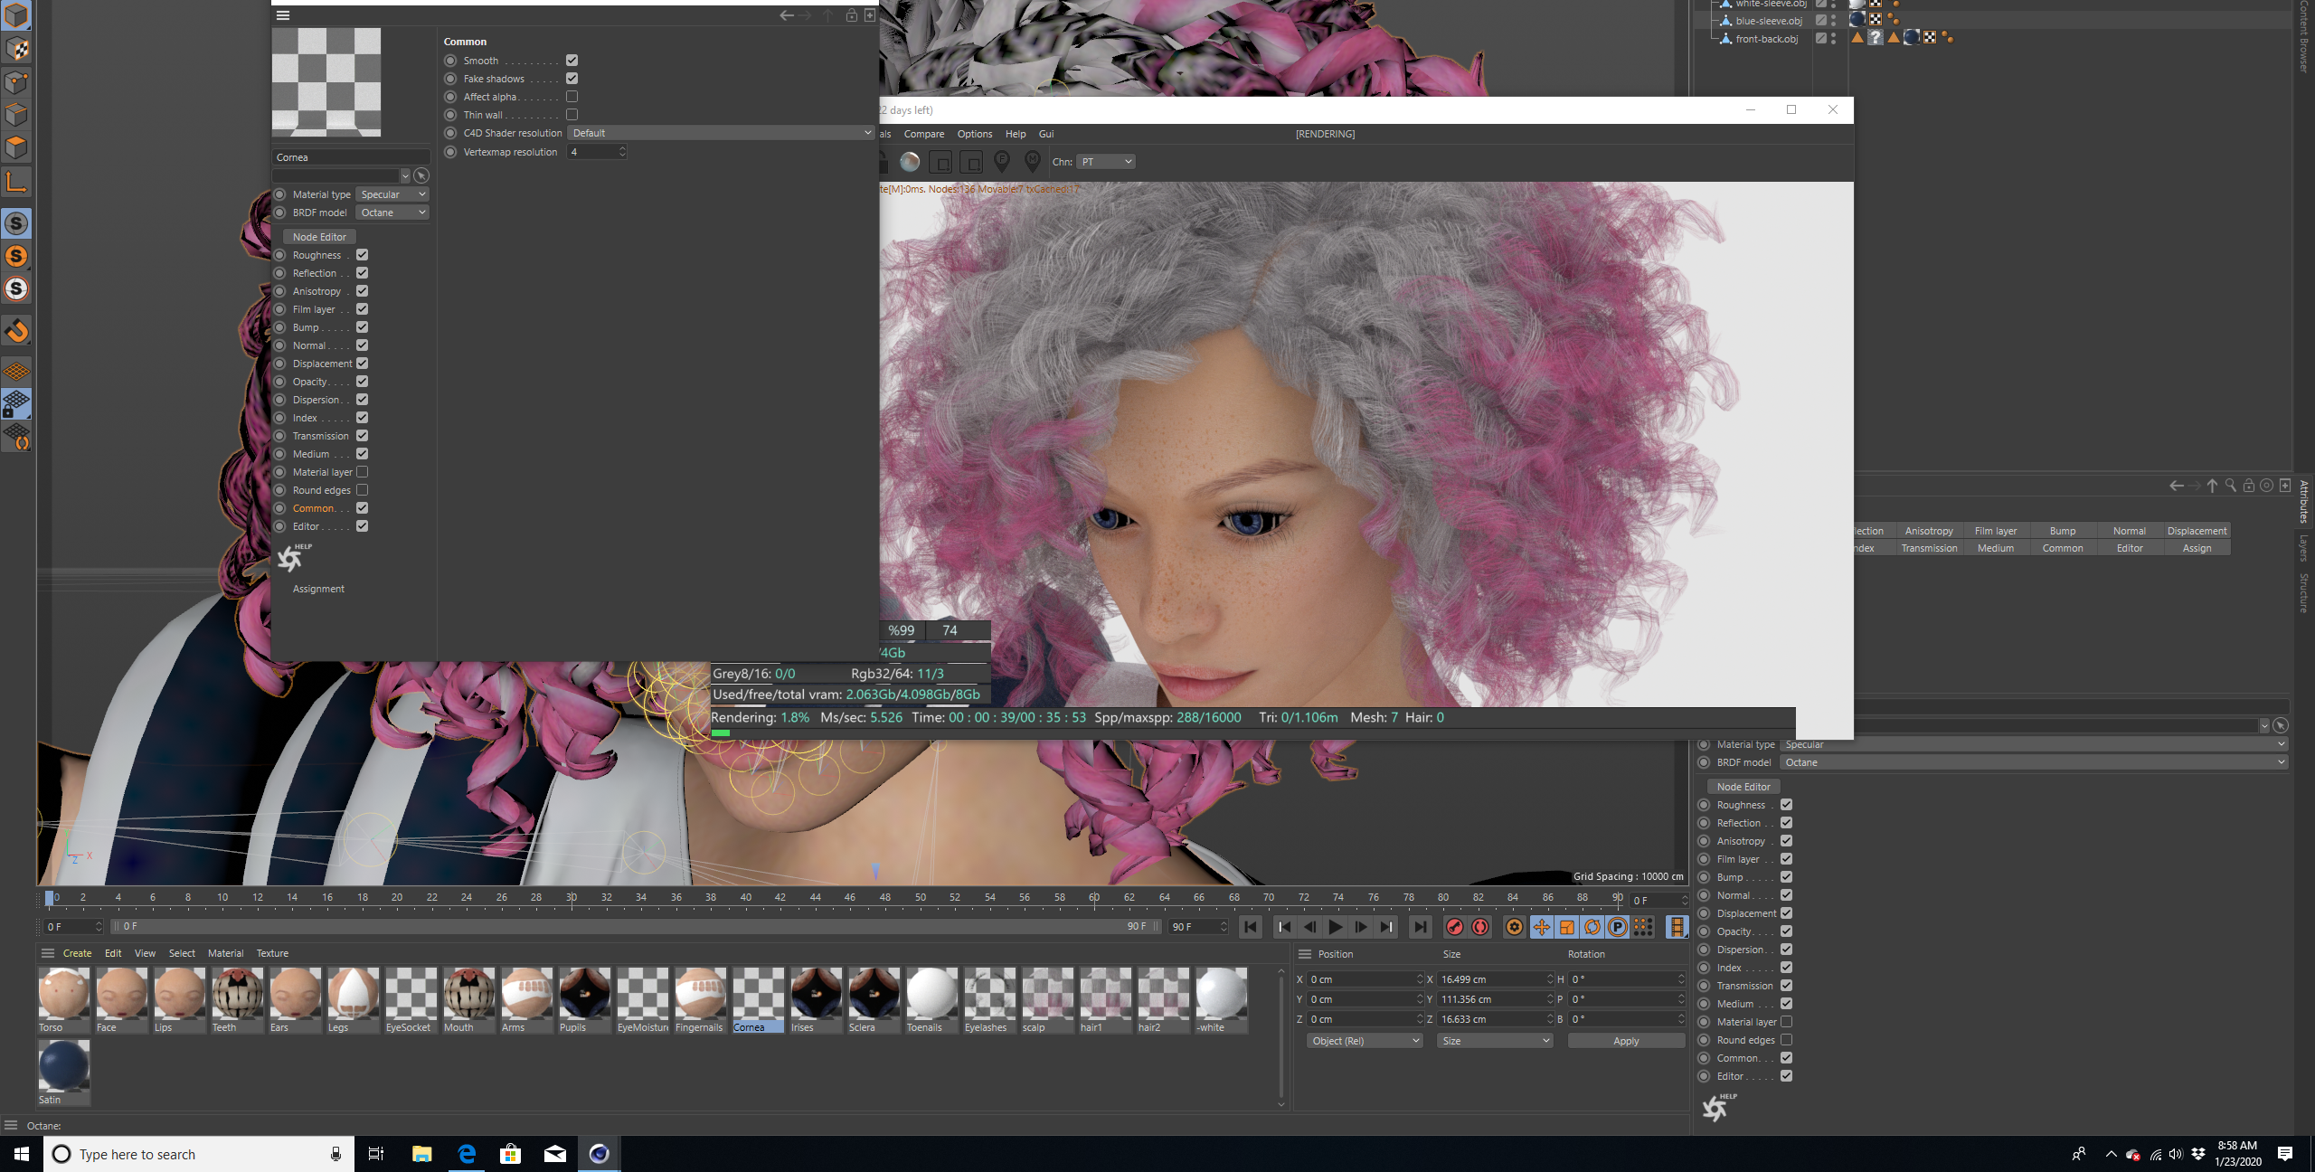Open the Chn PT channel dropdown
Screen dimensions: 2315x1172
pyautogui.click(x=1105, y=162)
